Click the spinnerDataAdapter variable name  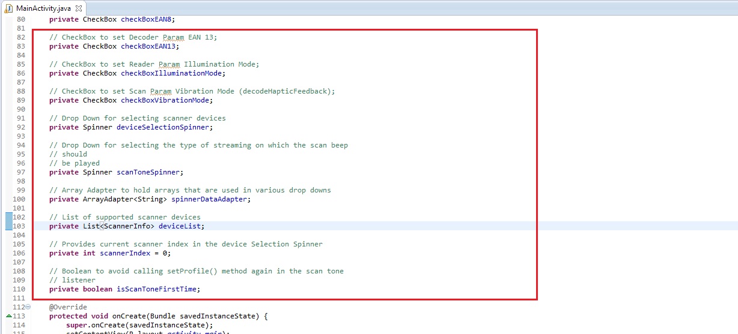coord(210,199)
